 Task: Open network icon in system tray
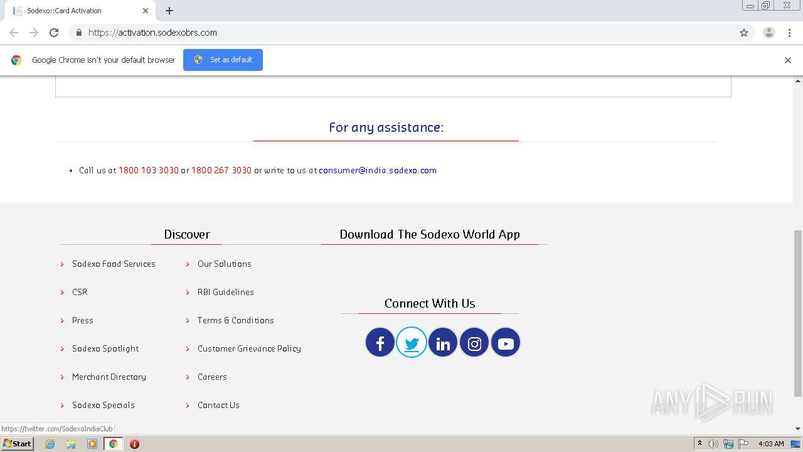tap(728, 444)
